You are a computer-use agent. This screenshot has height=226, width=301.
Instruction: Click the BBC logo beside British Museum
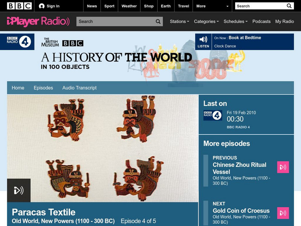click(x=73, y=43)
